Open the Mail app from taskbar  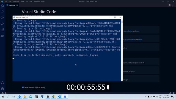tap(31, 97)
